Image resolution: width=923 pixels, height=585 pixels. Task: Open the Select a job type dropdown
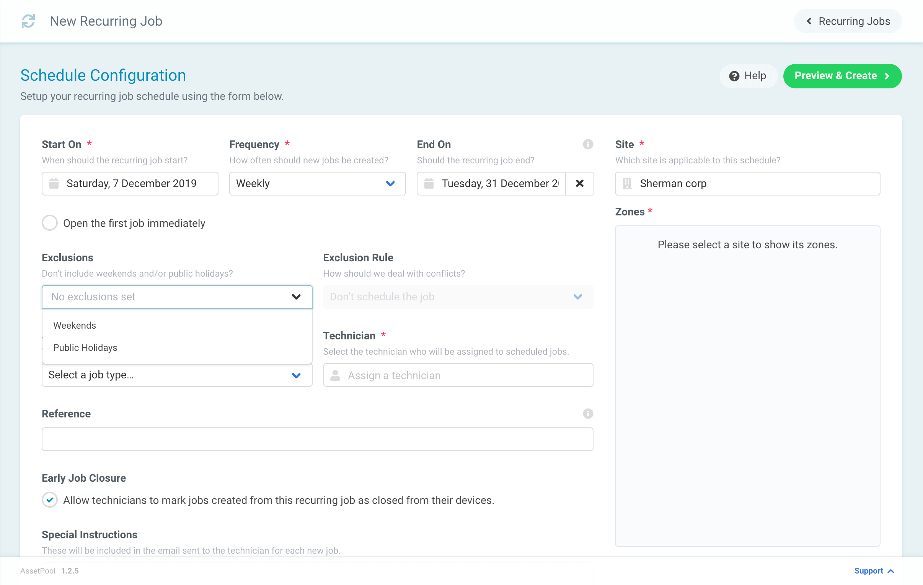[x=177, y=375]
